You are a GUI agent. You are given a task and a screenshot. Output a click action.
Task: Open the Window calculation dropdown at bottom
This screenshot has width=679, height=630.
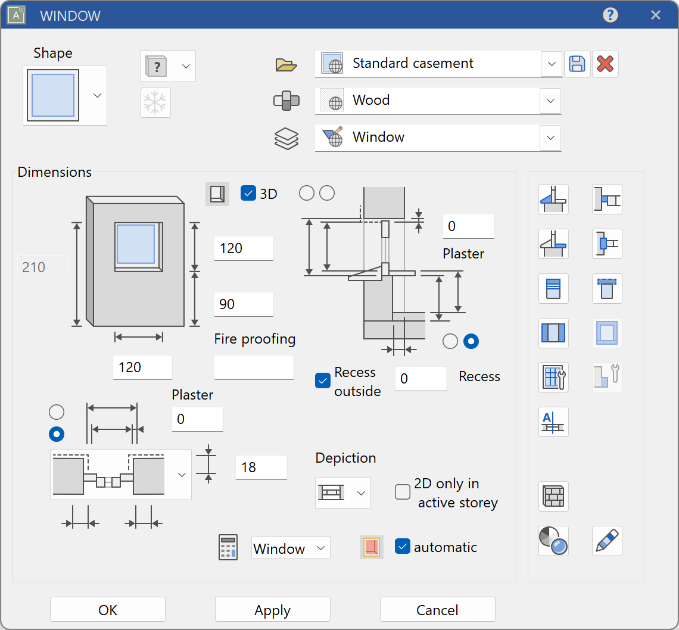(x=291, y=548)
